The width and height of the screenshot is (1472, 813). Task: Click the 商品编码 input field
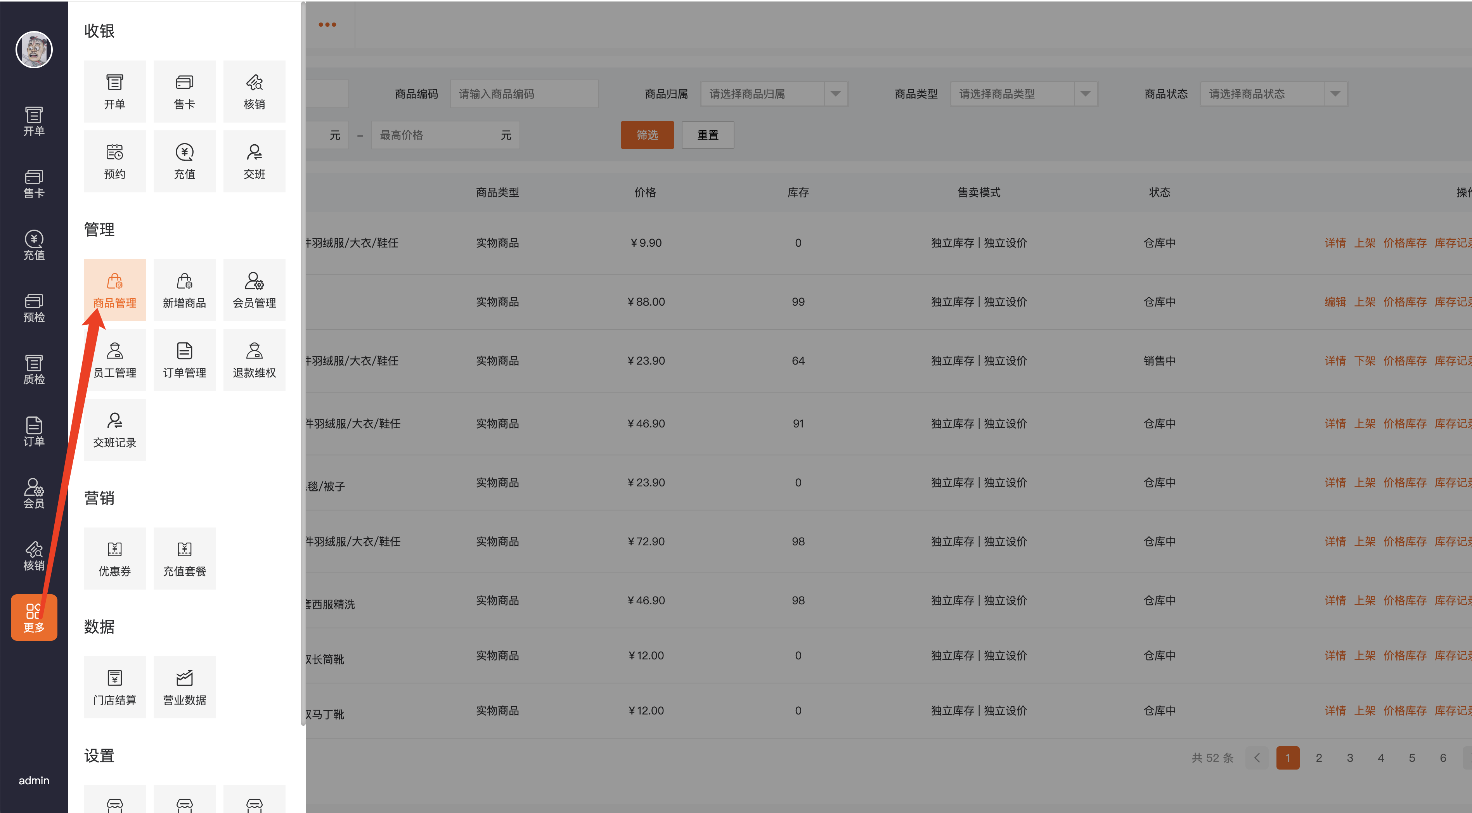[523, 94]
